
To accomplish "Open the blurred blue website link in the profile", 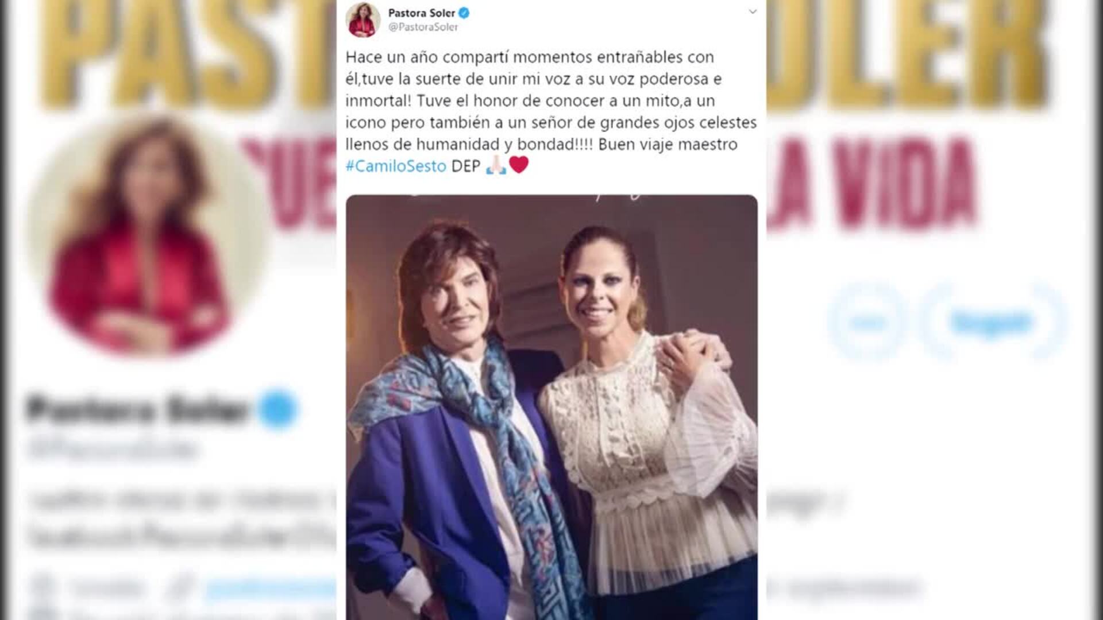I will [270, 590].
